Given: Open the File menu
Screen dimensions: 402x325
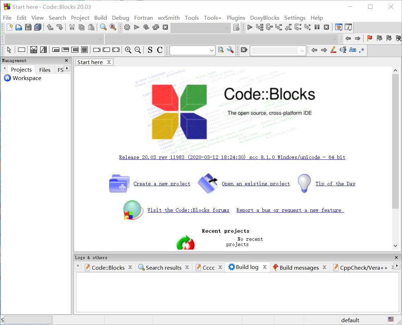Looking at the screenshot, I should click(7, 18).
